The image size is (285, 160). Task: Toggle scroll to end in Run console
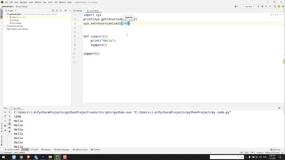(9, 124)
